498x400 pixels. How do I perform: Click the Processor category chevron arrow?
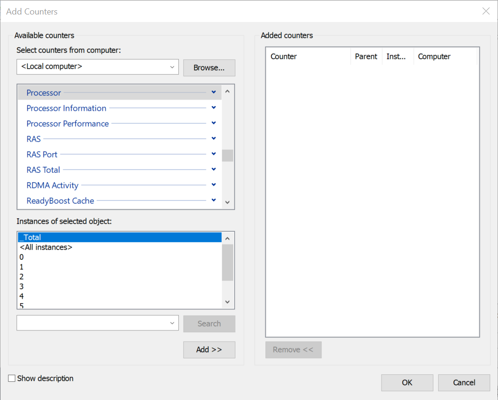tap(213, 93)
